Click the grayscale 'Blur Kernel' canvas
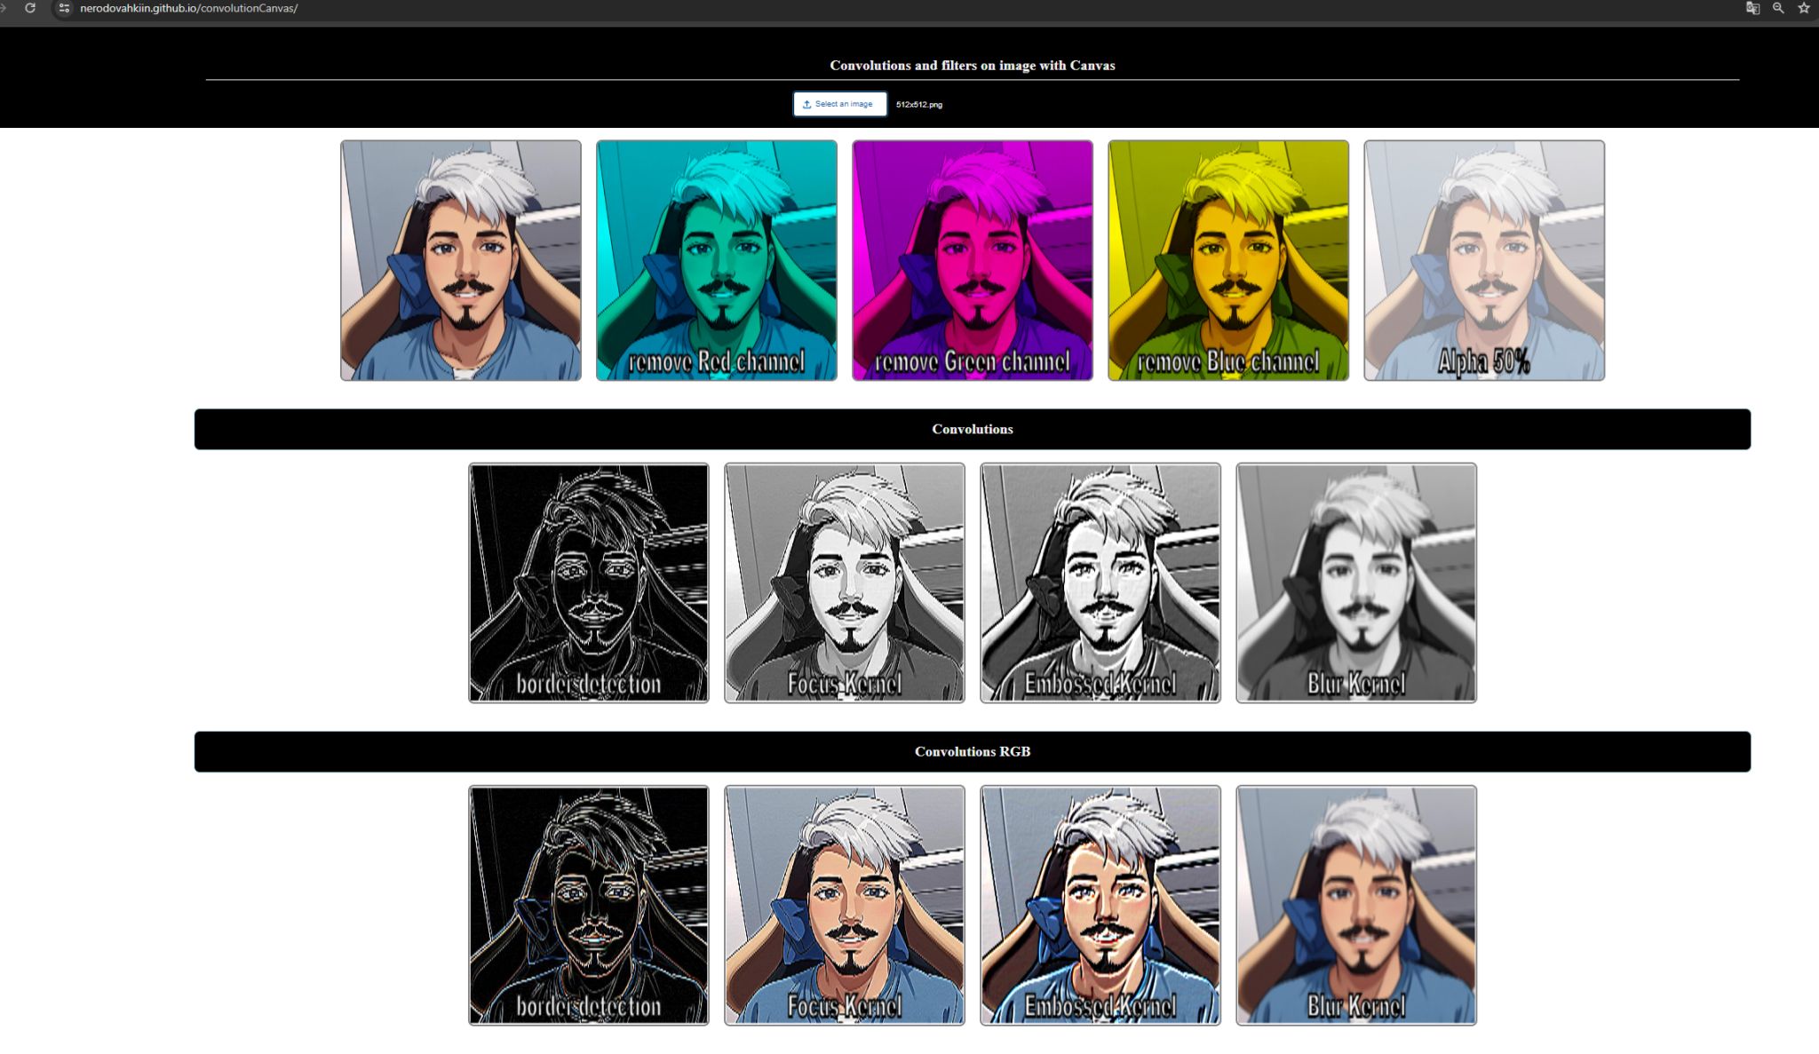1819x1054 pixels. pos(1356,582)
